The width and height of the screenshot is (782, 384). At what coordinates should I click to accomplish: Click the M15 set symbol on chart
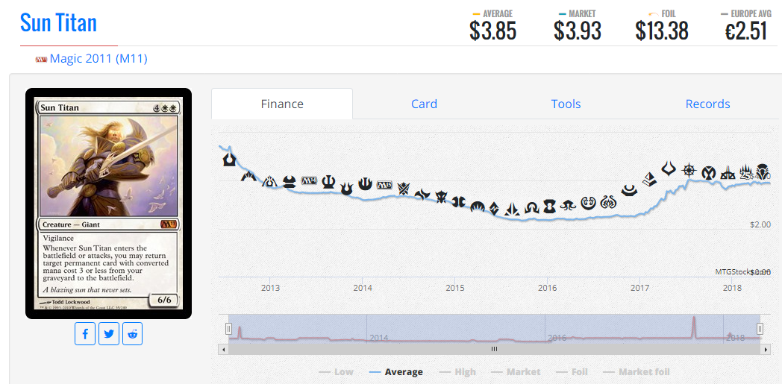point(384,185)
